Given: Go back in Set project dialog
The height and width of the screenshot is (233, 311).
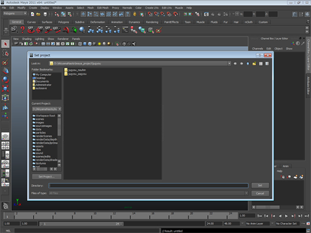Looking at the screenshot, I should [235, 64].
